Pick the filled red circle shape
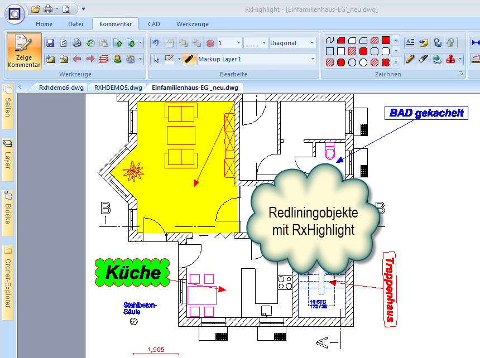 [x=341, y=62]
